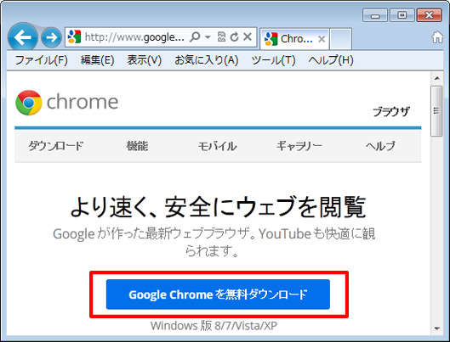Click the search magnifier in address bar
Image resolution: width=450 pixels, height=342 pixels.
(x=195, y=37)
